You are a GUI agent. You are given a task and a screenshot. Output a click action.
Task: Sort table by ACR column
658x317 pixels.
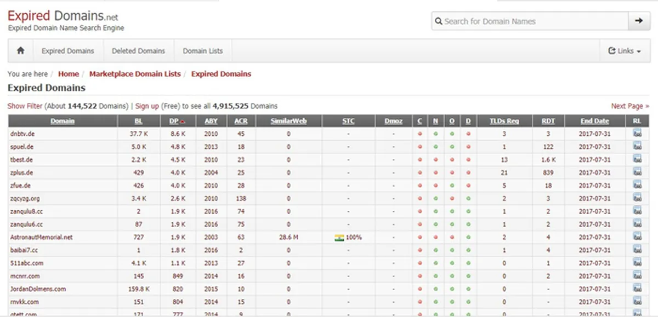click(241, 121)
